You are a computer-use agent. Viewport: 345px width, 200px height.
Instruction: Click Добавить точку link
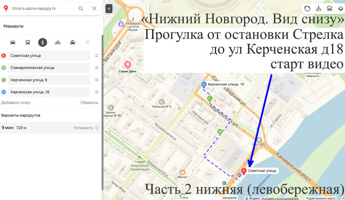point(16,102)
